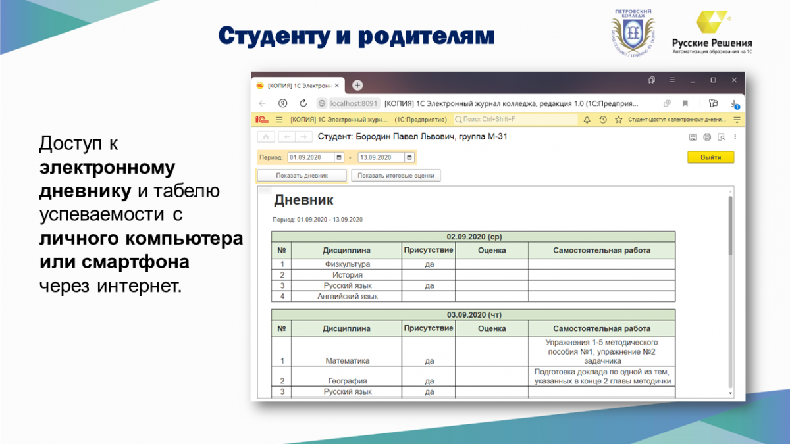Close the [КОПИЯ] 1С Электронн tab
The height and width of the screenshot is (444, 790).
(x=337, y=86)
